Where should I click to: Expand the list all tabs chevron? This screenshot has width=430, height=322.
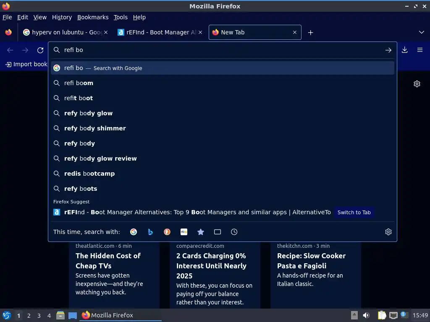coord(421,32)
